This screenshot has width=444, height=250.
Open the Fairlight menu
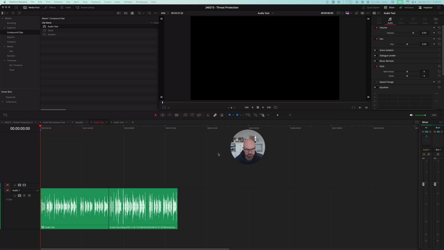click(x=129, y=2)
